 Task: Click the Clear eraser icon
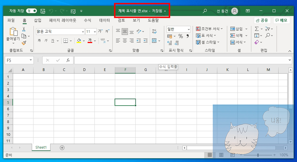(x=257, y=42)
